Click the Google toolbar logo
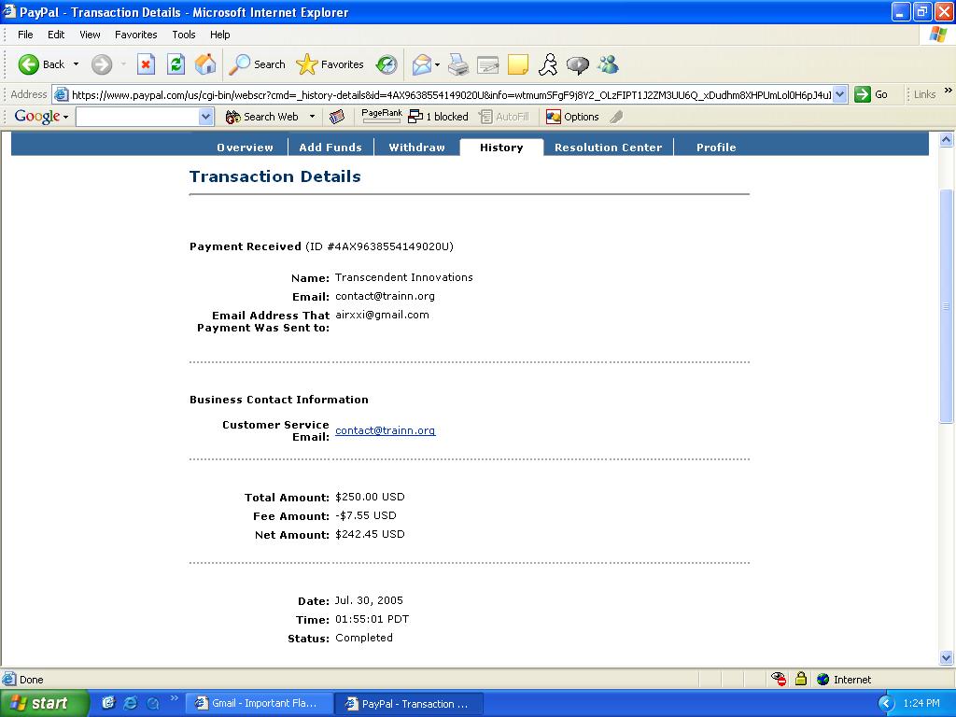The width and height of the screenshot is (956, 717). click(x=36, y=117)
